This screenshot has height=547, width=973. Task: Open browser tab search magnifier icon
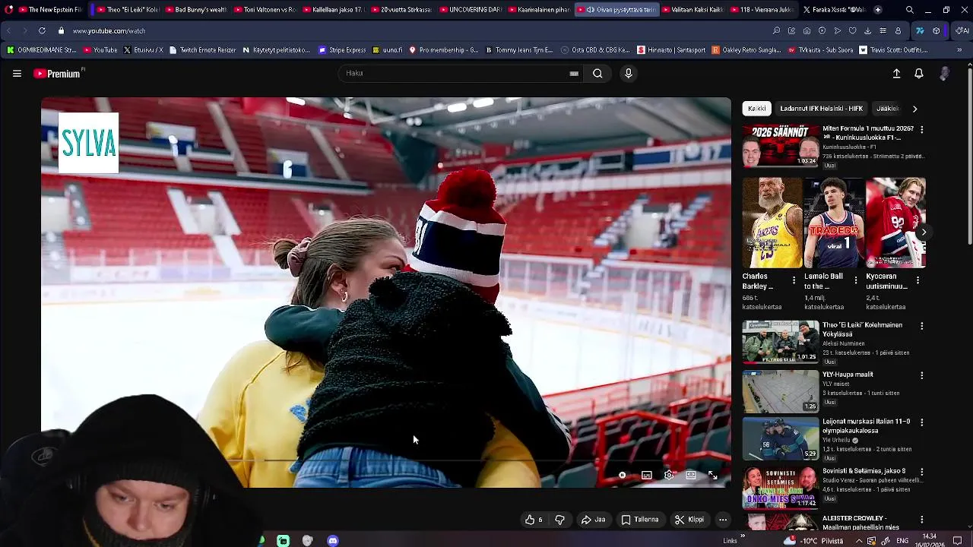click(910, 10)
